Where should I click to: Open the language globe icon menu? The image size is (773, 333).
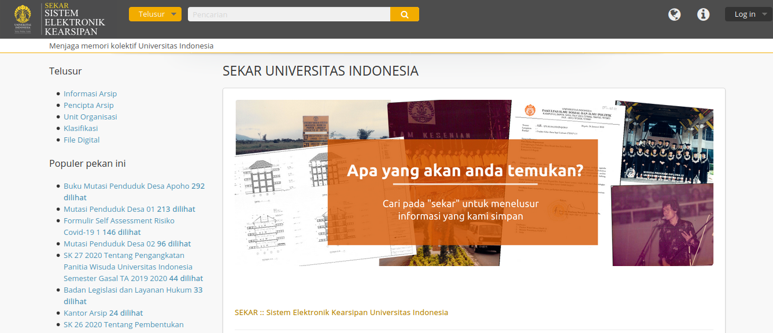[x=674, y=14]
